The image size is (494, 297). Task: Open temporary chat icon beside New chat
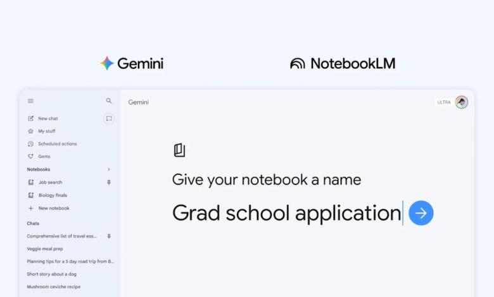(x=109, y=119)
